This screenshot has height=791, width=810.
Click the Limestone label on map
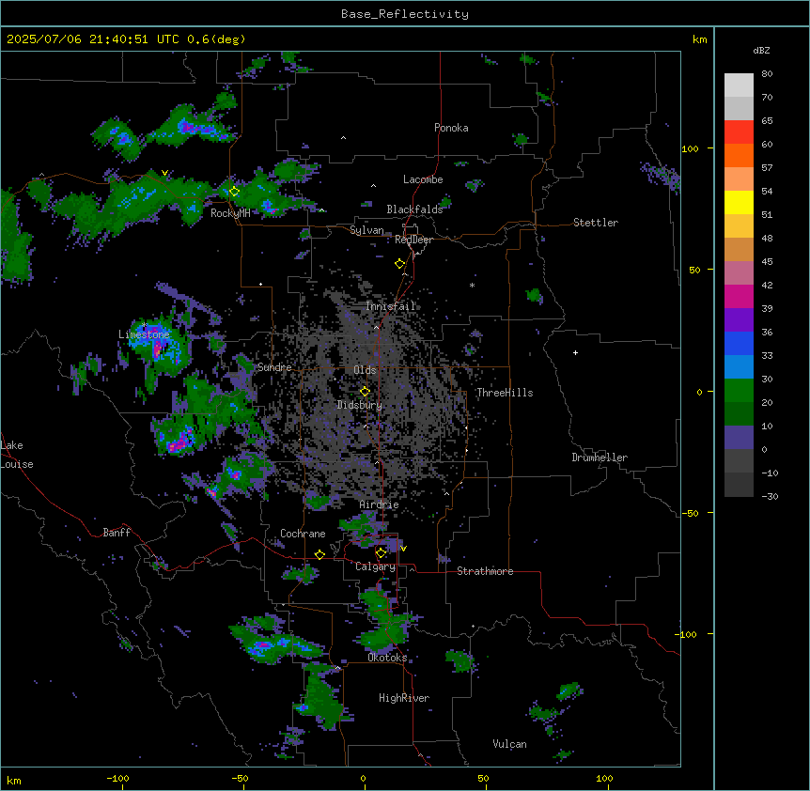[144, 334]
